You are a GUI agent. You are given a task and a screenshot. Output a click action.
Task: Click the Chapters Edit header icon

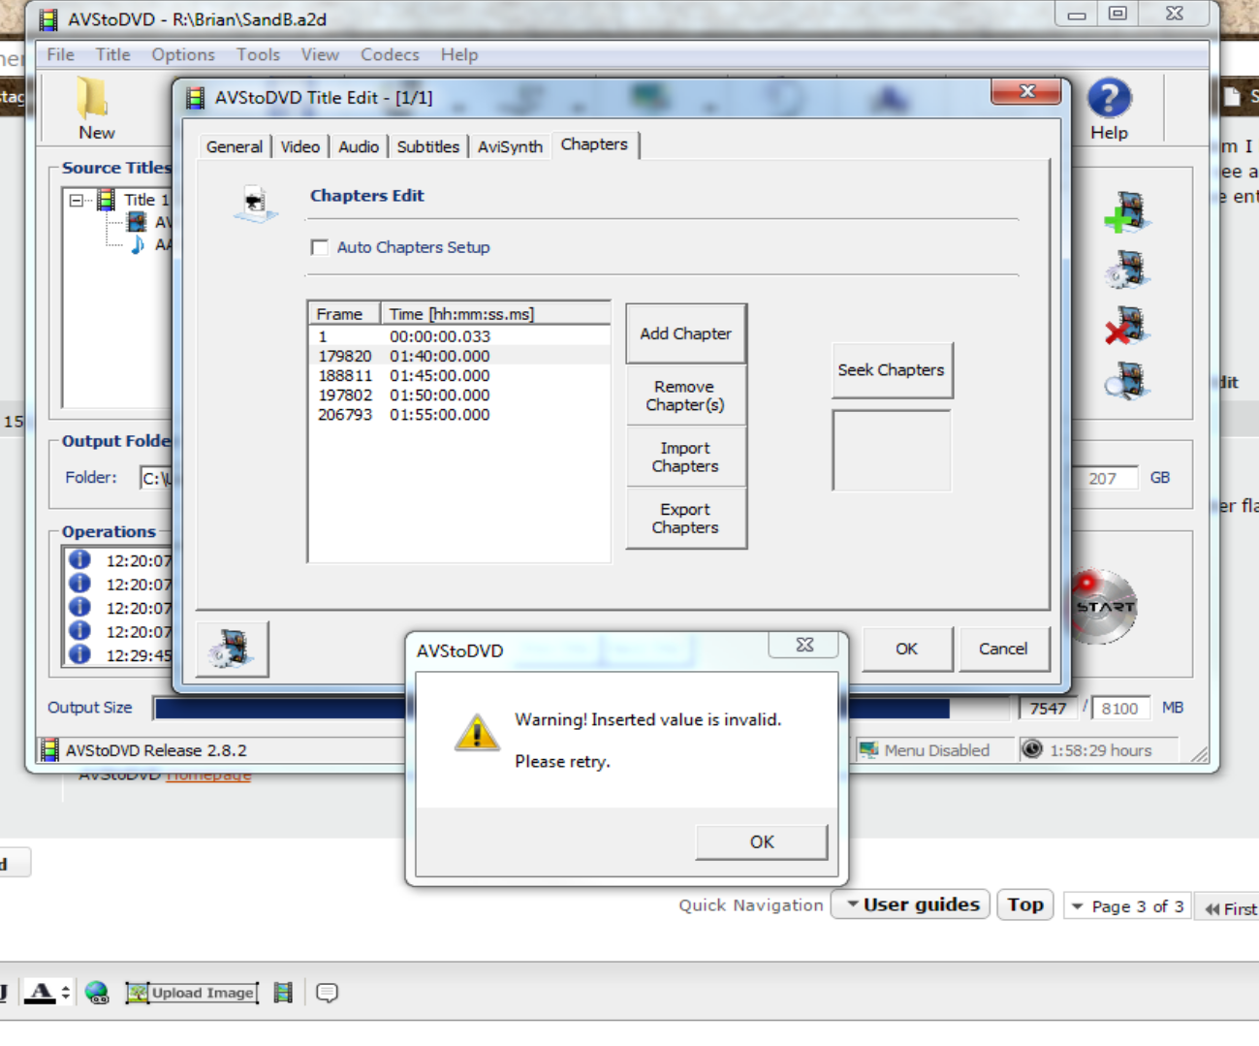pyautogui.click(x=255, y=204)
